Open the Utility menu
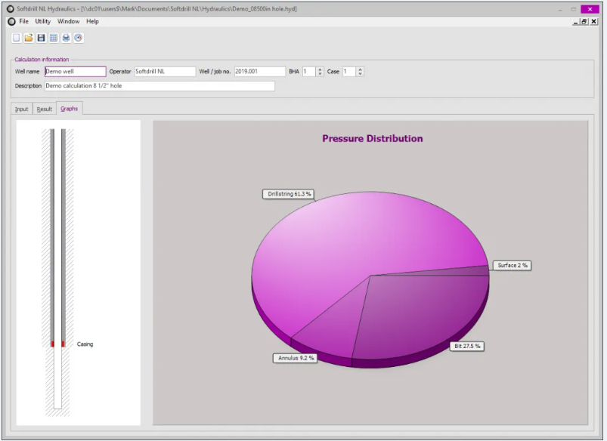This screenshot has height=441, width=607. point(42,22)
